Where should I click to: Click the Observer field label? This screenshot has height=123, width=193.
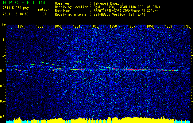point(62,3)
